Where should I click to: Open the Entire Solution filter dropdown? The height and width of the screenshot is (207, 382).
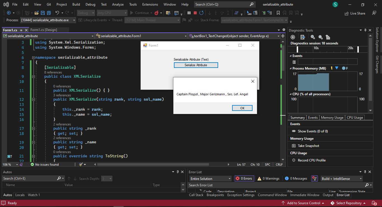click(x=210, y=178)
